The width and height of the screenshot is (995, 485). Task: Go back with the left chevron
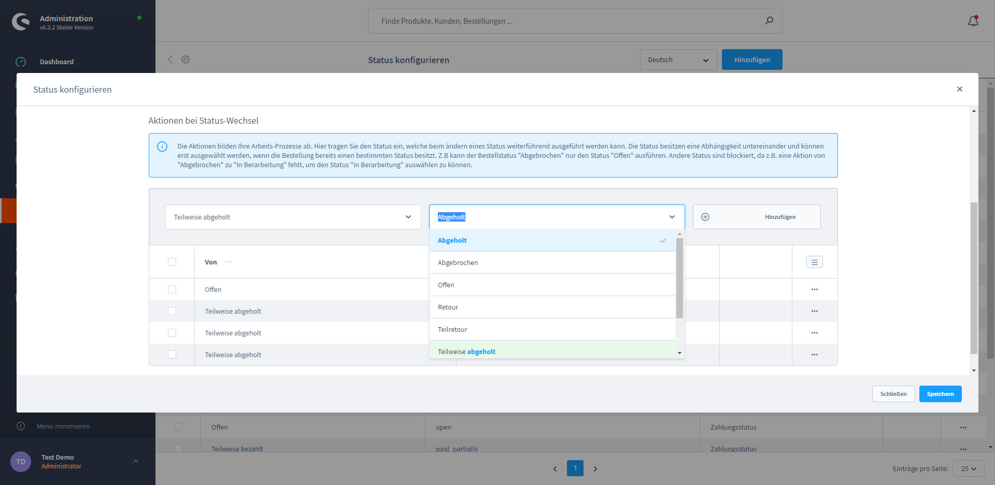click(x=170, y=60)
